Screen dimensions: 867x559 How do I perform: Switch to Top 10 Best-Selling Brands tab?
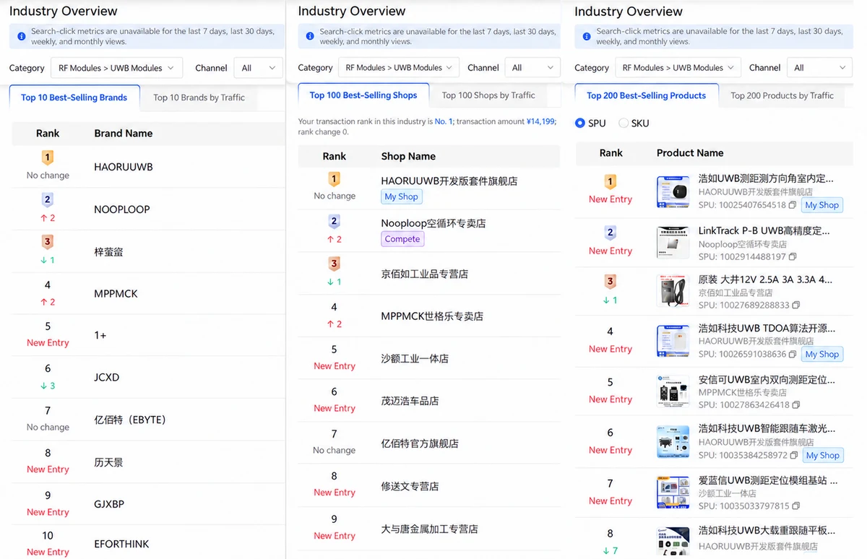[x=74, y=97]
